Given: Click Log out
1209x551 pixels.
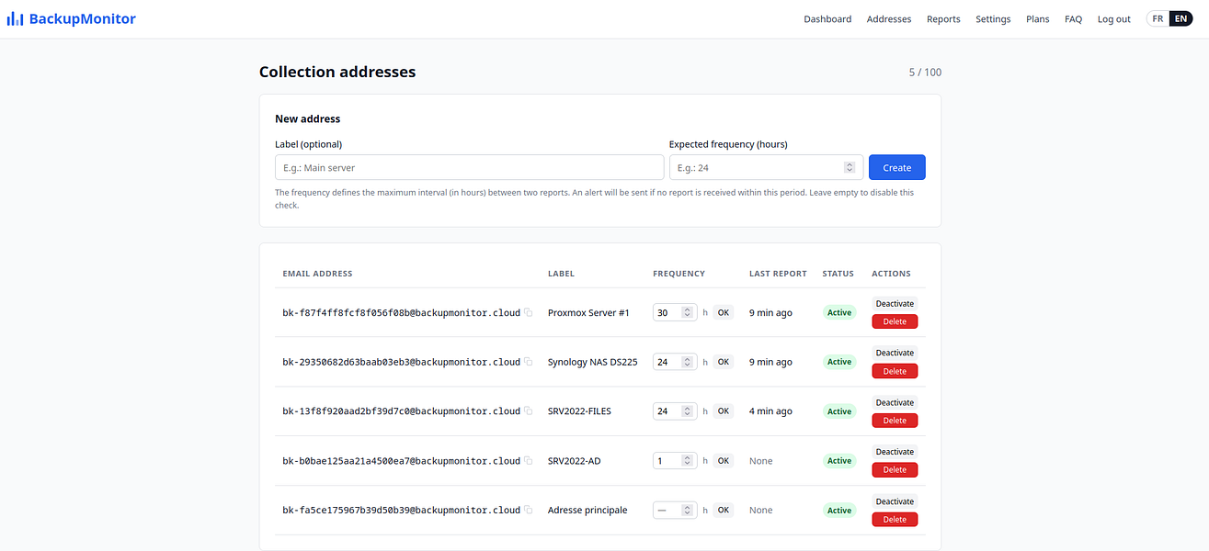Looking at the screenshot, I should (1114, 19).
